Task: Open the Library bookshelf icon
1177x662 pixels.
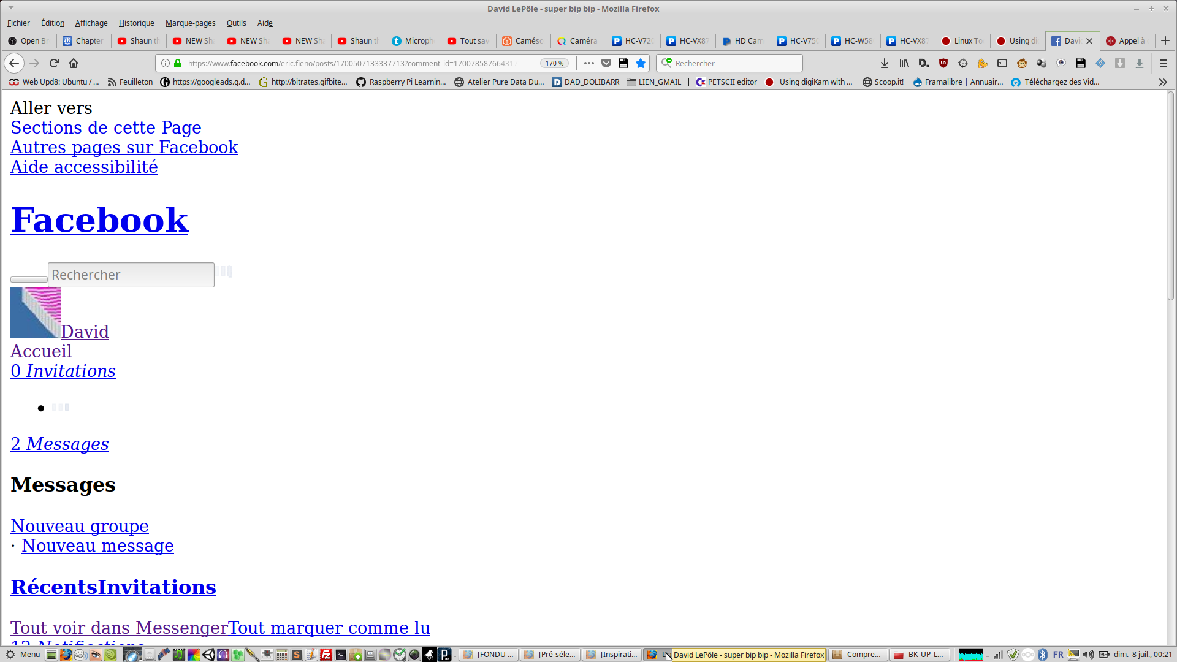Action: 904,63
